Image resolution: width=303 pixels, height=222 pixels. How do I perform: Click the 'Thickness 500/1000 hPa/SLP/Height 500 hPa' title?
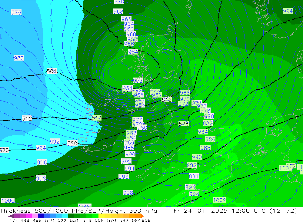pyautogui.click(x=78, y=211)
